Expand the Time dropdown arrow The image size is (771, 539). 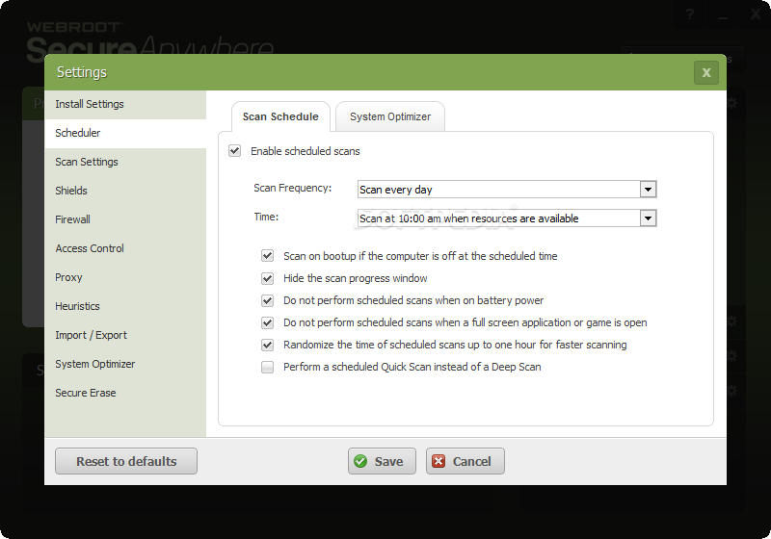648,218
